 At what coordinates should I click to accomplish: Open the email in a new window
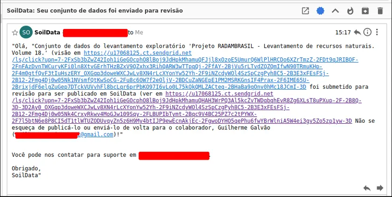(305, 11)
